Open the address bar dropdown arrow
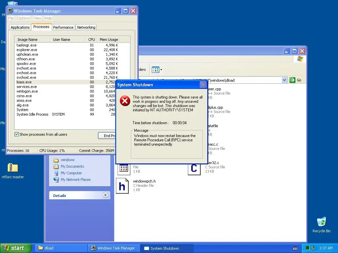The image size is (338, 253). (284, 80)
